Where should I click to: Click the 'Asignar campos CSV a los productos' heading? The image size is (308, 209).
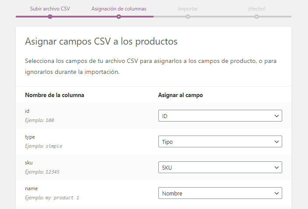click(x=101, y=42)
